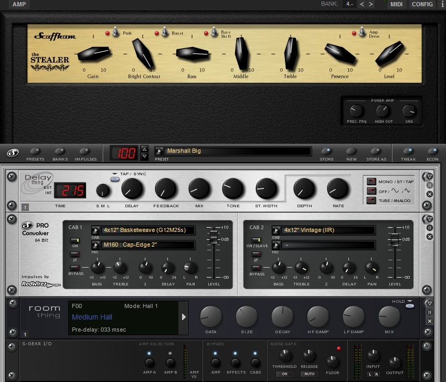Pause the Room Thing rack unit
The width and height of the screenshot is (446, 382).
430,312
